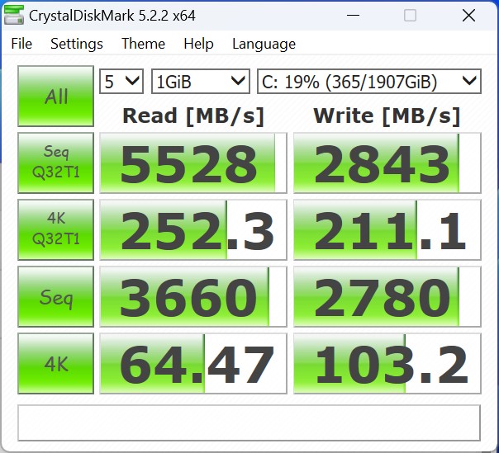This screenshot has height=453, width=499.
Task: Click the Seq Q32T1 write result 2843
Action: coord(387,163)
